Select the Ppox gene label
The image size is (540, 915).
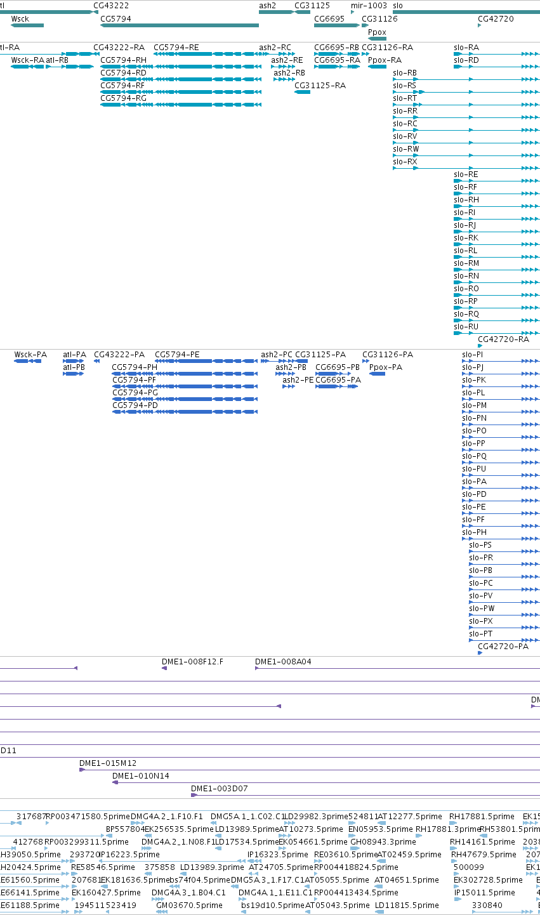click(x=377, y=32)
